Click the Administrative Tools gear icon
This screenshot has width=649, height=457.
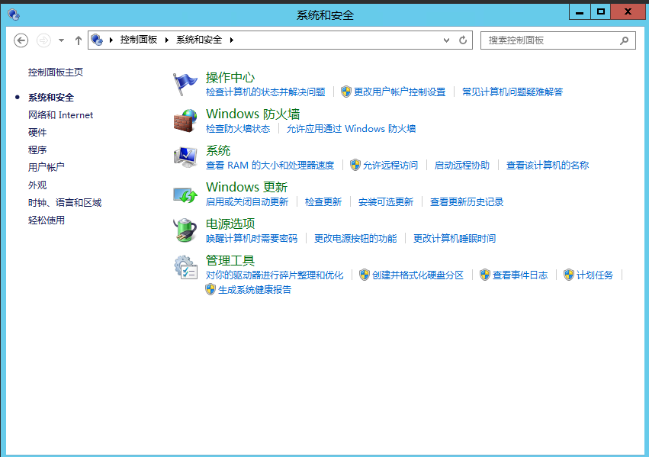coord(185,267)
